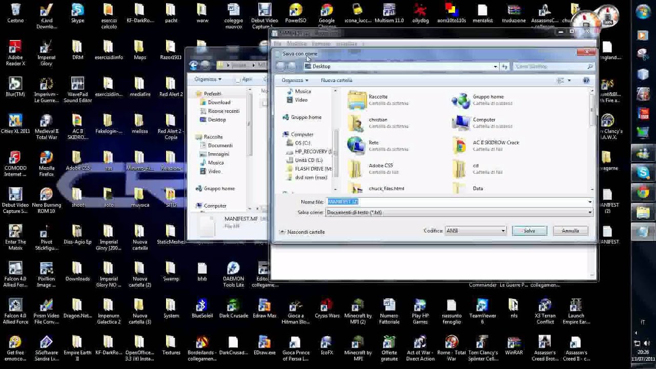Screen dimensions: 656x369
Task: Select Gruppo home in the save dialog tree
Action: (x=302, y=117)
